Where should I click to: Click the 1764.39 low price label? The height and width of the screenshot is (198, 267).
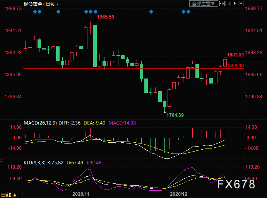(175, 115)
